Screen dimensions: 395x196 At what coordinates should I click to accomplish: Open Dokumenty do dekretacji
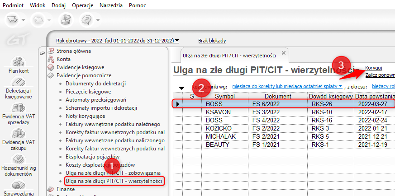pyautogui.click(x=95, y=84)
